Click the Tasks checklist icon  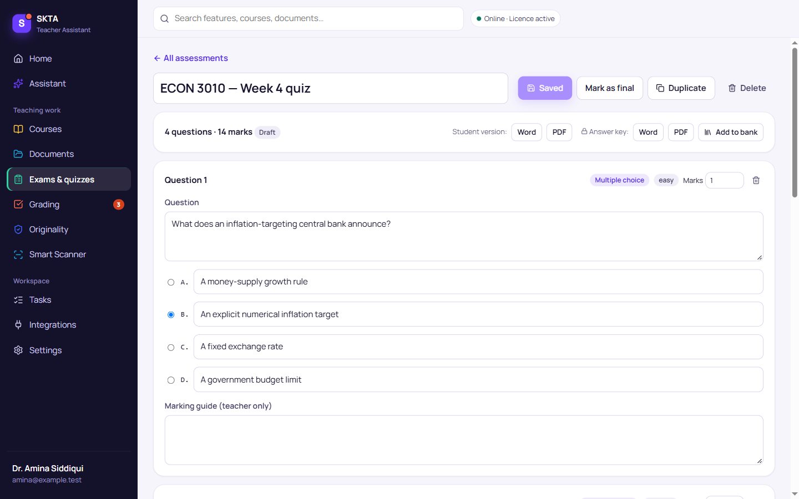tap(18, 300)
